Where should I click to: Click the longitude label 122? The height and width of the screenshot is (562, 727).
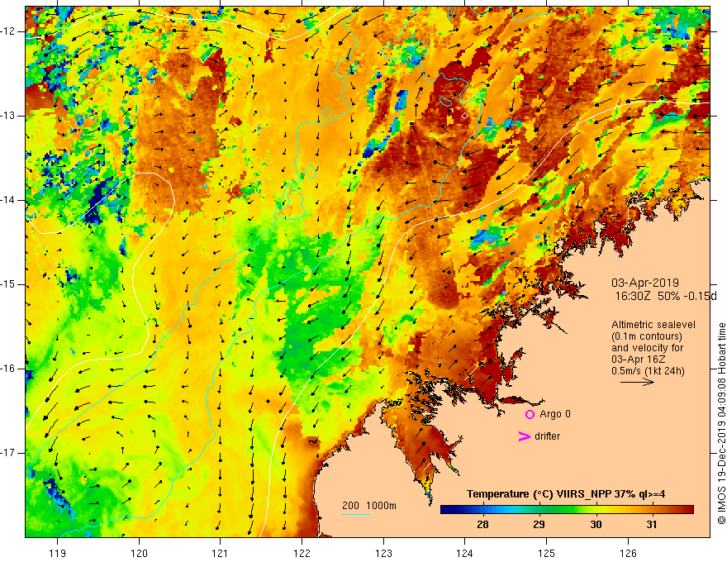coord(302,553)
